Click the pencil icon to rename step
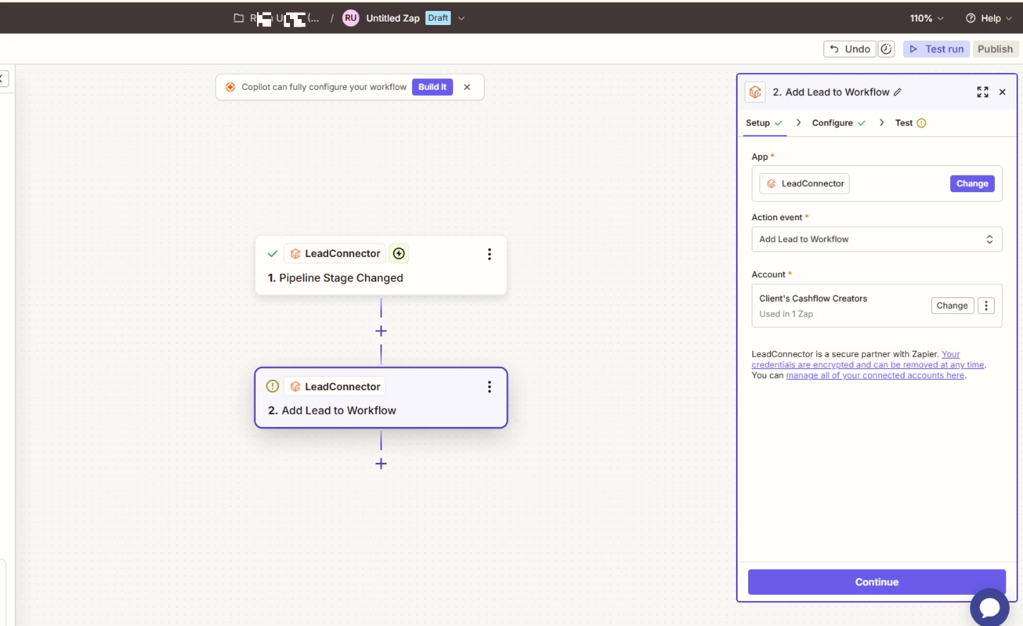 coord(898,92)
